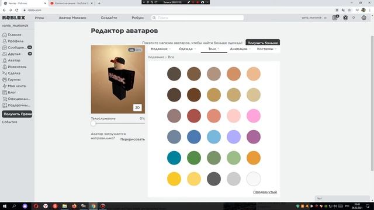Open Робукс in the header
The width and height of the screenshot is (374, 210).
coord(138,18)
